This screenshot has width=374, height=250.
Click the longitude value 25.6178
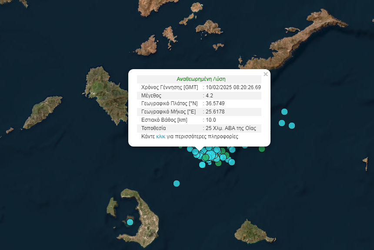[215, 112]
